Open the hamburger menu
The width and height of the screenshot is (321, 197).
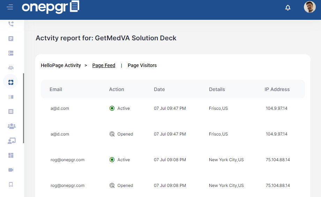coord(10,7)
